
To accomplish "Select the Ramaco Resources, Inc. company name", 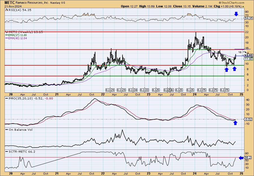I will 32,3.
